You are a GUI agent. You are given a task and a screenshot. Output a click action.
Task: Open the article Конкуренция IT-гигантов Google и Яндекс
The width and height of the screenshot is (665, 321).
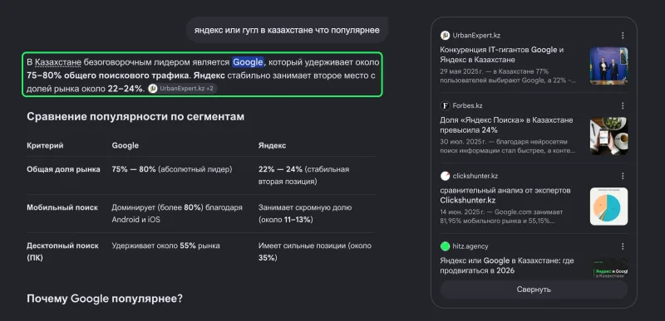point(502,55)
